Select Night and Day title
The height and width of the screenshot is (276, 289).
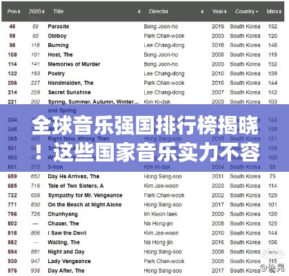point(66,252)
